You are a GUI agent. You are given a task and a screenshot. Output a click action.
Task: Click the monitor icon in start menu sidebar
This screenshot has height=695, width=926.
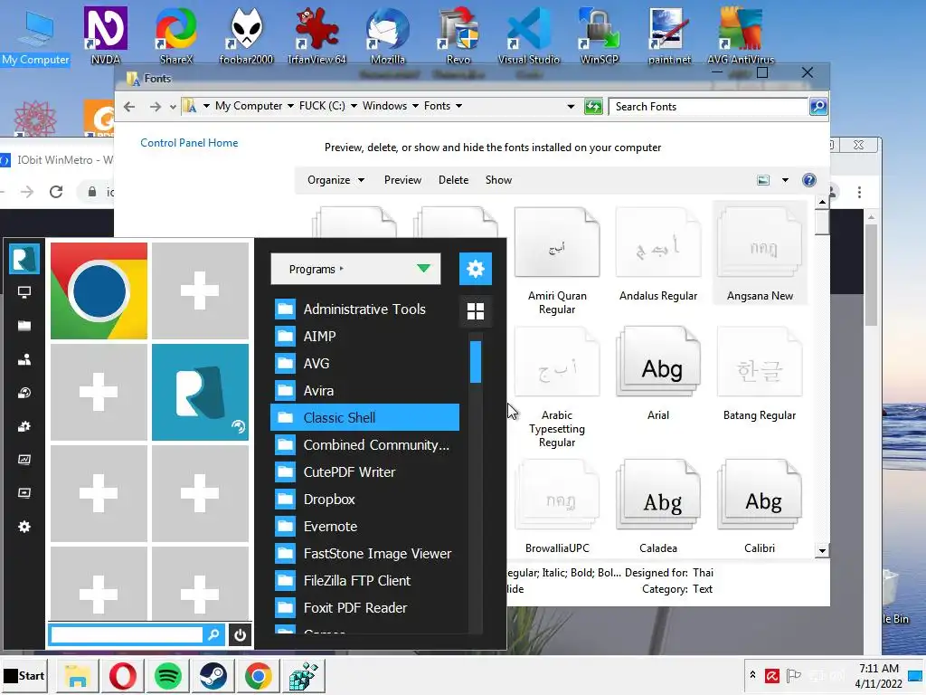click(x=24, y=292)
